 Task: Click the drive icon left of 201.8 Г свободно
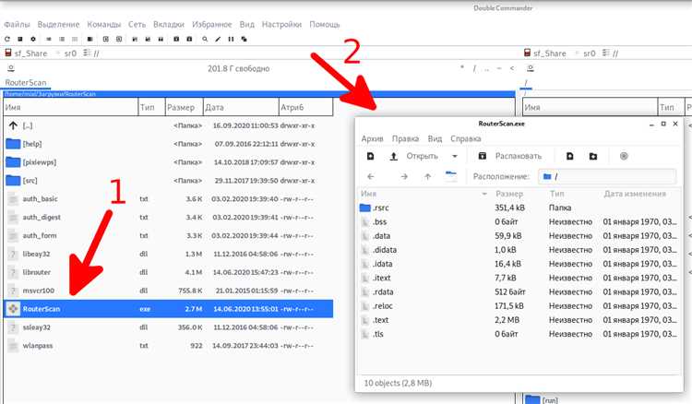click(11, 68)
